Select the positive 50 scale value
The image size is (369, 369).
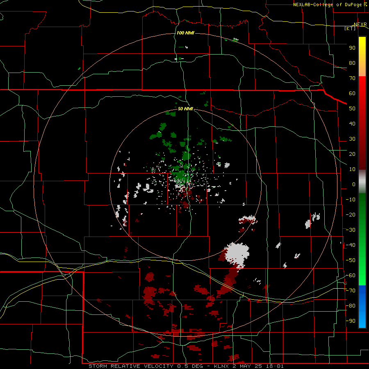[x=352, y=109]
